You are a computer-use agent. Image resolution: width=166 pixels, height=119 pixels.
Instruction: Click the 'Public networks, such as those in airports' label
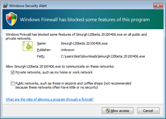tap(73, 85)
